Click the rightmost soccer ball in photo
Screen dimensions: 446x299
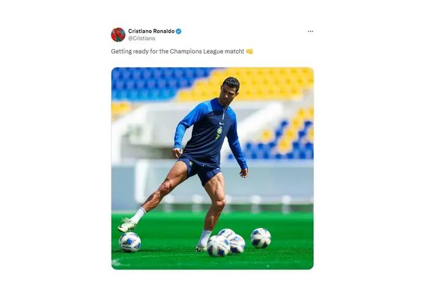(260, 238)
